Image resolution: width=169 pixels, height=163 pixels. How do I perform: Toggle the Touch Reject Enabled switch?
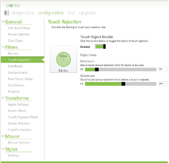click(x=100, y=47)
